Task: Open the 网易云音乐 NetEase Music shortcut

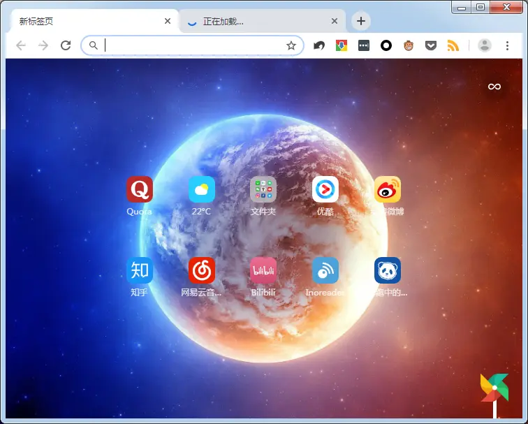Action: (202, 270)
